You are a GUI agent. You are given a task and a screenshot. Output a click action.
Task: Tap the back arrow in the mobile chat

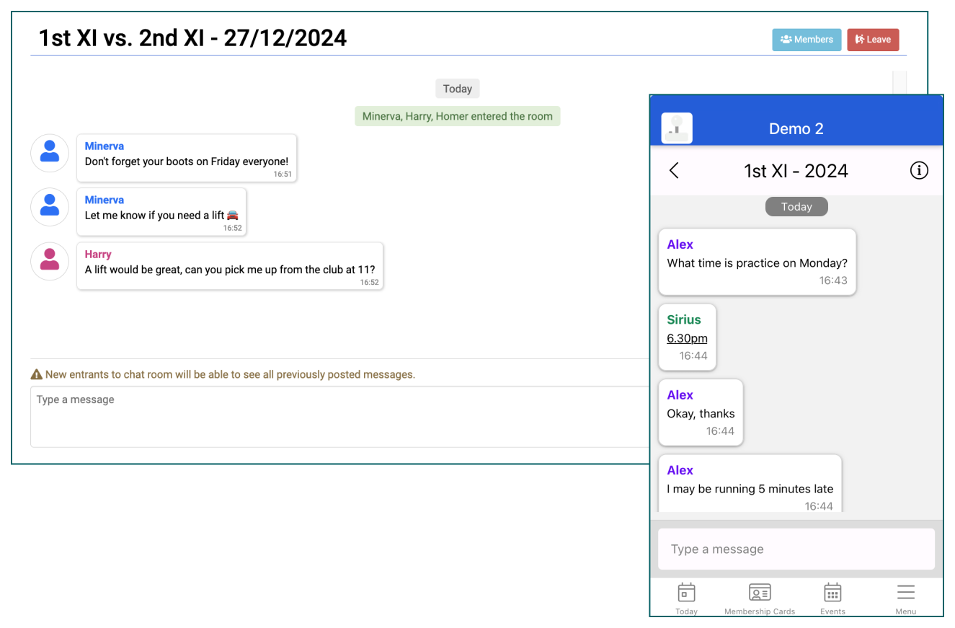674,171
